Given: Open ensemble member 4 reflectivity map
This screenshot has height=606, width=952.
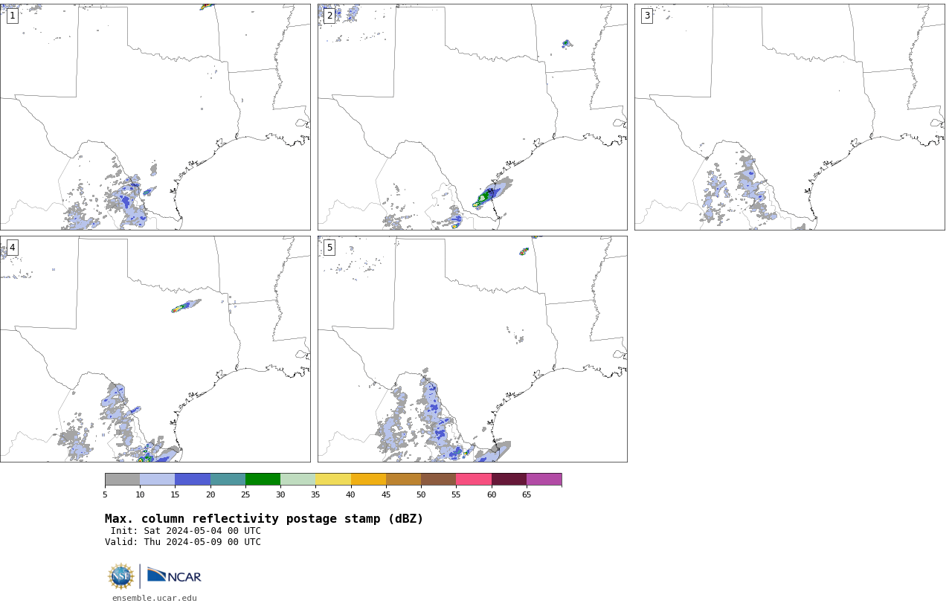Looking at the screenshot, I should coord(155,349).
